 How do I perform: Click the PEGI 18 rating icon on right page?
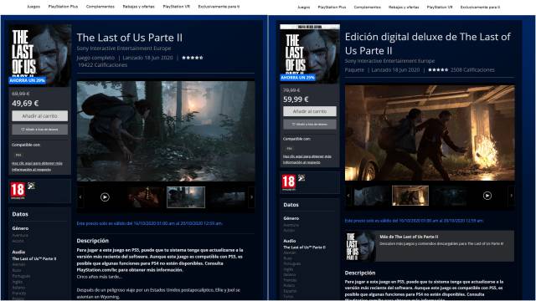(x=288, y=182)
